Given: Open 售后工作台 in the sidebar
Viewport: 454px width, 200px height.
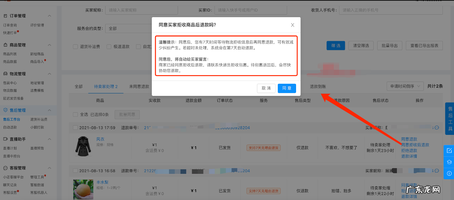Looking at the screenshot, I should (11, 119).
